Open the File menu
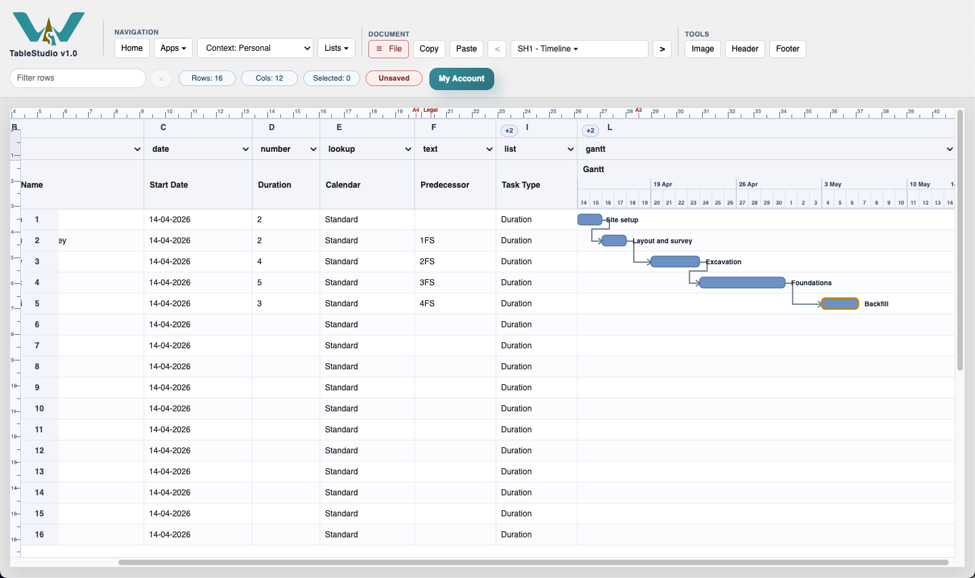Screen dimensions: 975x578 tap(389, 49)
